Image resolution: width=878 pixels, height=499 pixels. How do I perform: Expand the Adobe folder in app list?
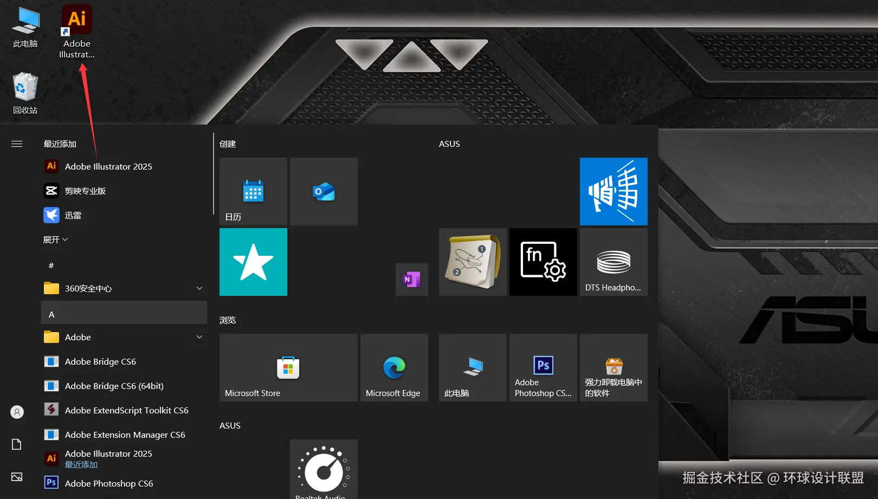tap(124, 337)
